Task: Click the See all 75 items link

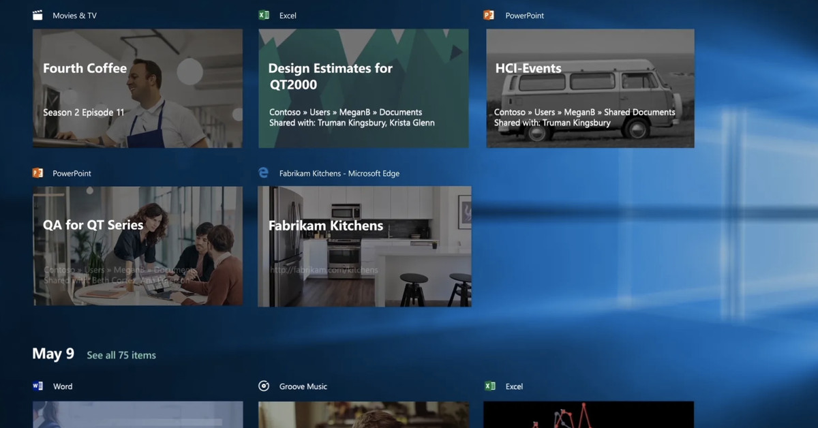Action: [x=121, y=355]
